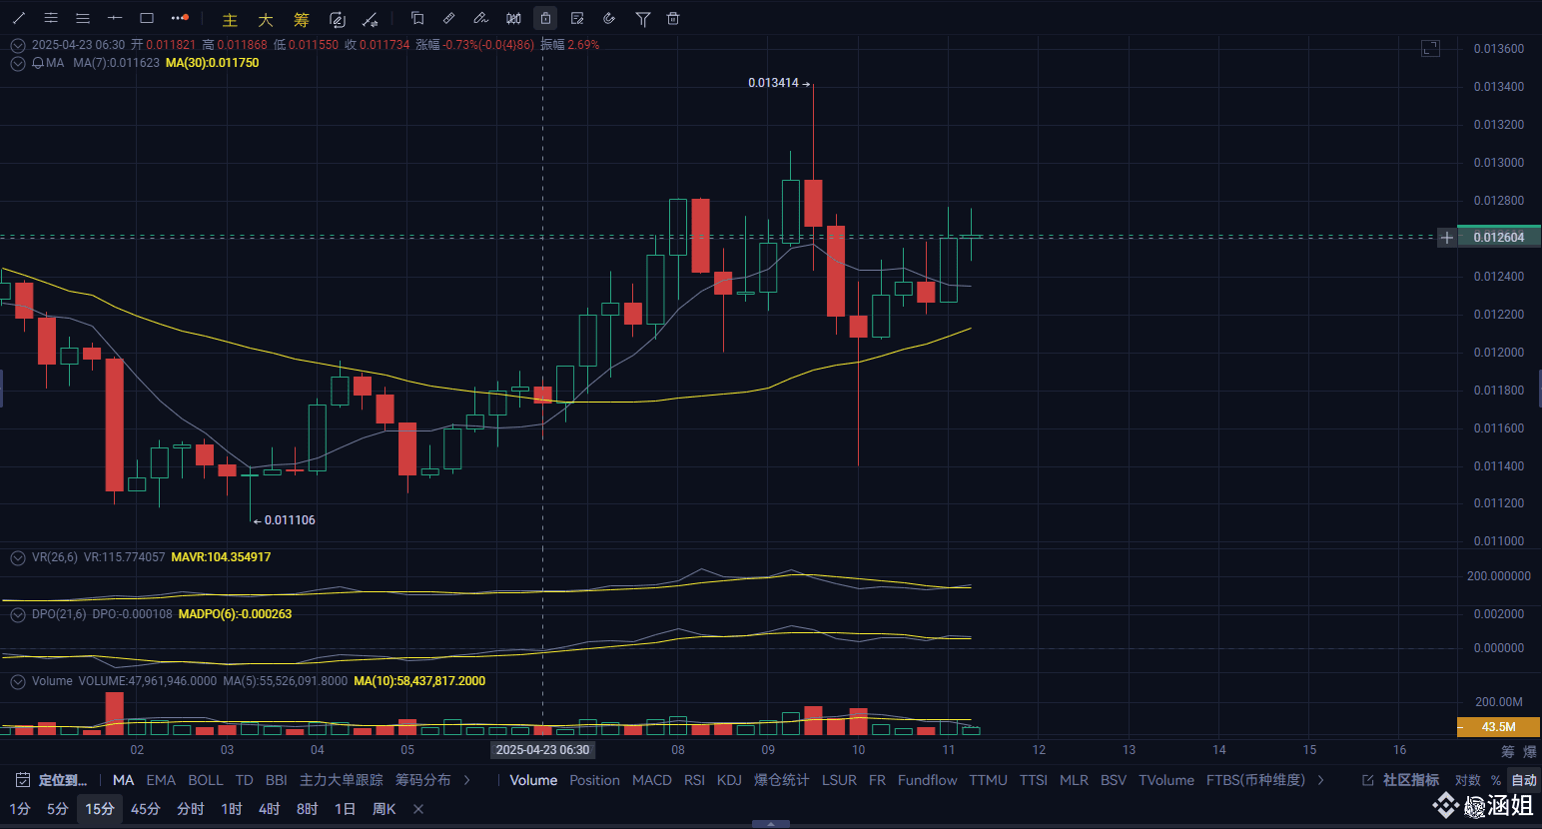Click the 主 main chart icon
The height and width of the screenshot is (829, 1542).
point(229,18)
